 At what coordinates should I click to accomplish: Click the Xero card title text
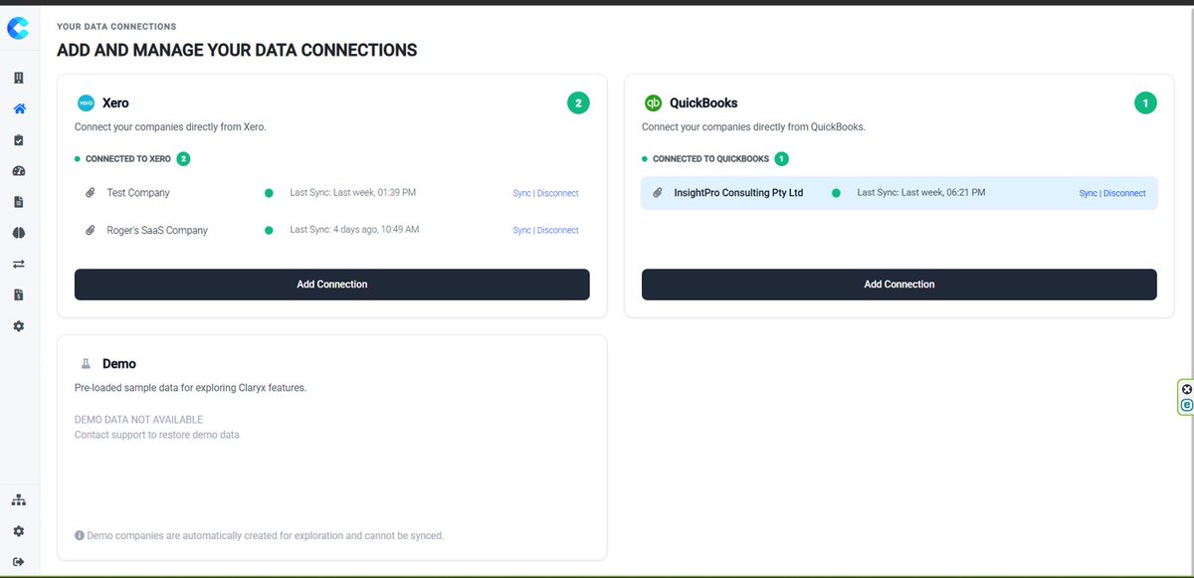pos(115,102)
